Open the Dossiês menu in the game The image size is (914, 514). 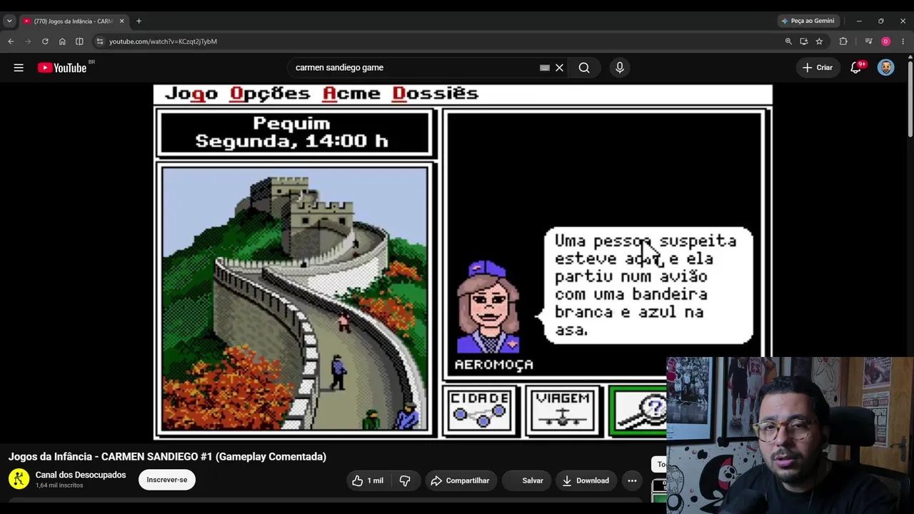point(435,94)
